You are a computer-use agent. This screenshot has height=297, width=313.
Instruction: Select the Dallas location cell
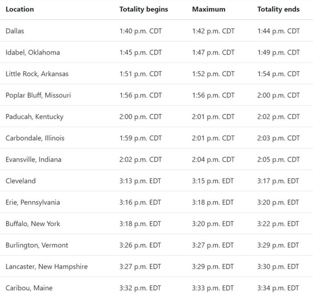pyautogui.click(x=15, y=31)
